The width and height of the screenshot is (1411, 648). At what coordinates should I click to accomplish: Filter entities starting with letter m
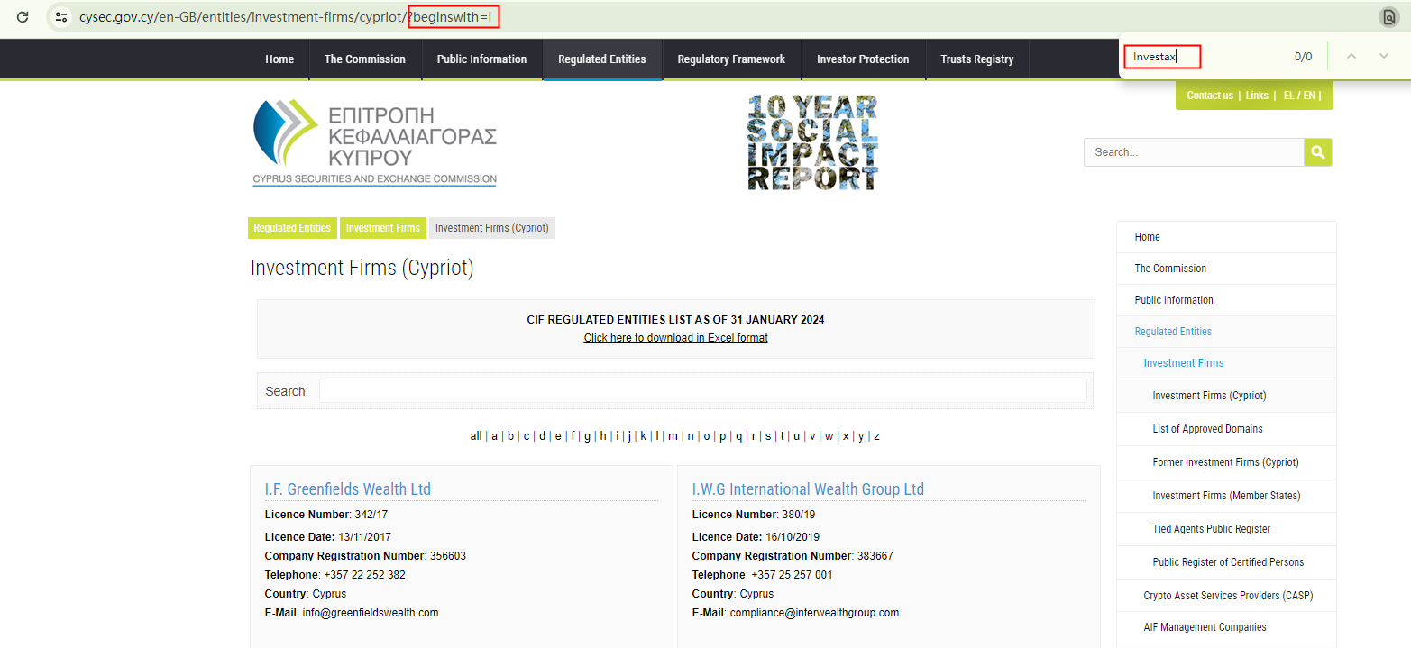[673, 436]
